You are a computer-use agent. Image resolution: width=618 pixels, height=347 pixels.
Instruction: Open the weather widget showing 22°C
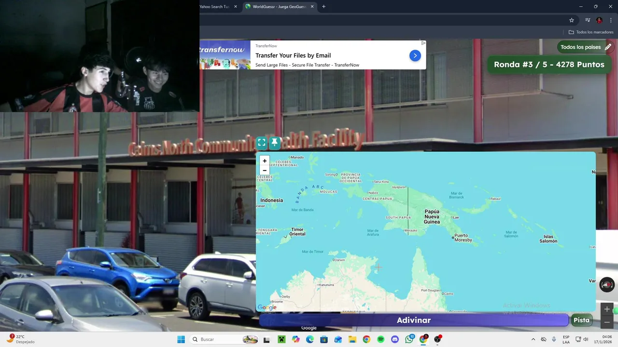(x=22, y=339)
